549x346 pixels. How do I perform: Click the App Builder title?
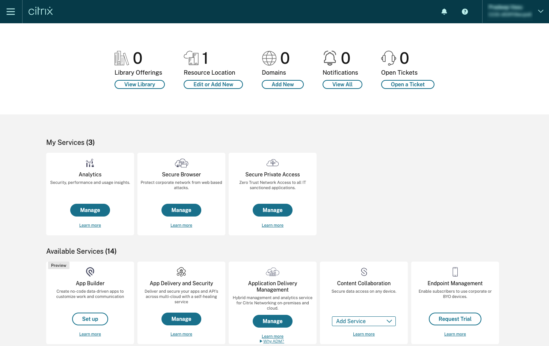(x=90, y=283)
